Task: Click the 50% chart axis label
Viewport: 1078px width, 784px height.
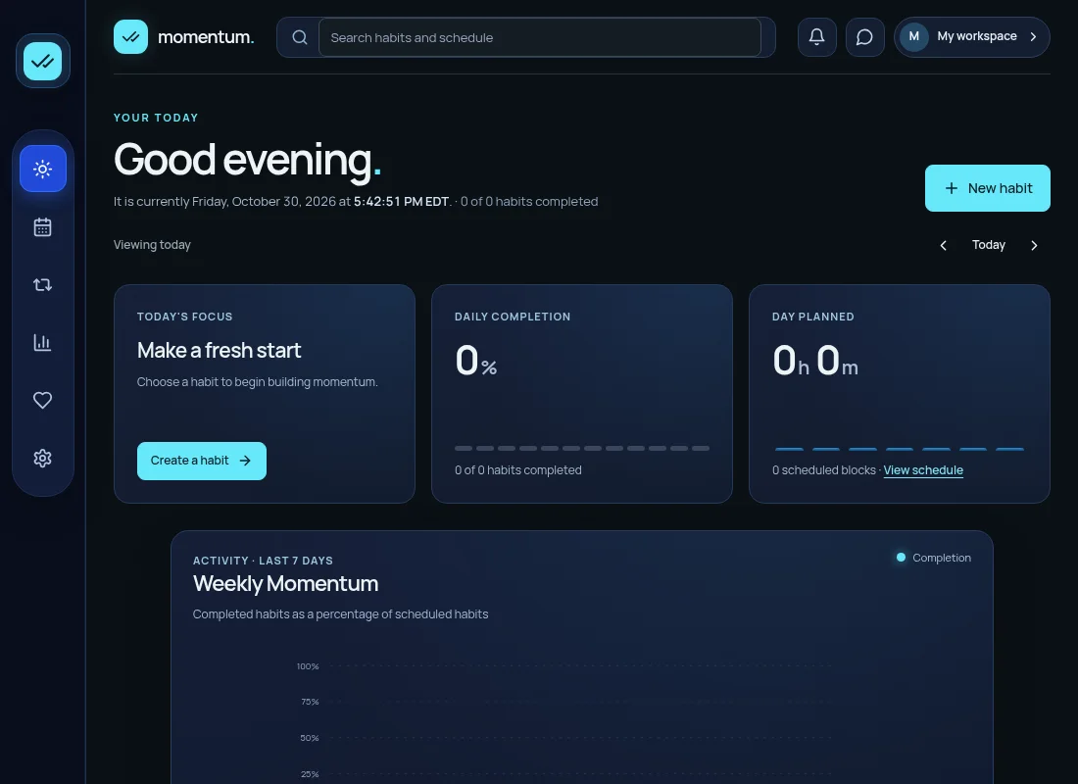Action: coord(310,738)
